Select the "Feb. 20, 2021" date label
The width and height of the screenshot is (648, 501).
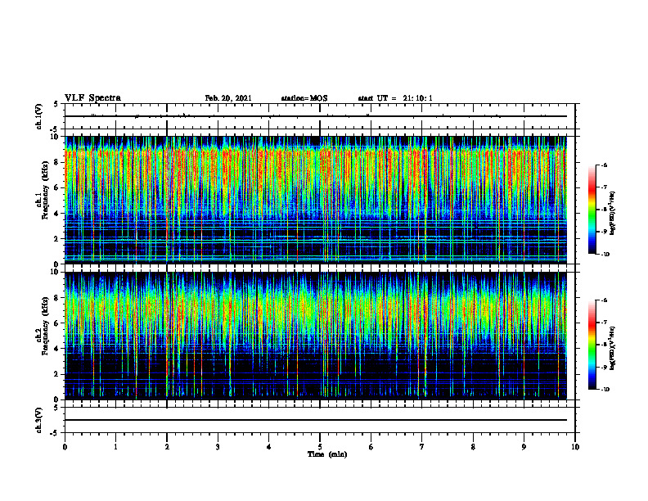[228, 98]
